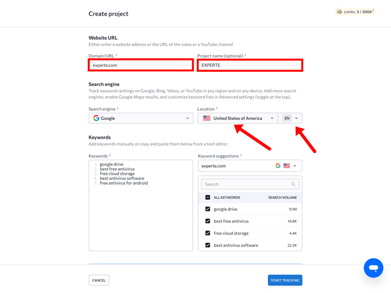391x293 pixels.
Task: Click the info icon beside Domain/URL
Action: click(x=116, y=55)
